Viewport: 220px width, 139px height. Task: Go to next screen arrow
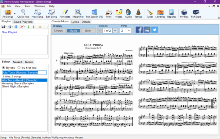115,31
